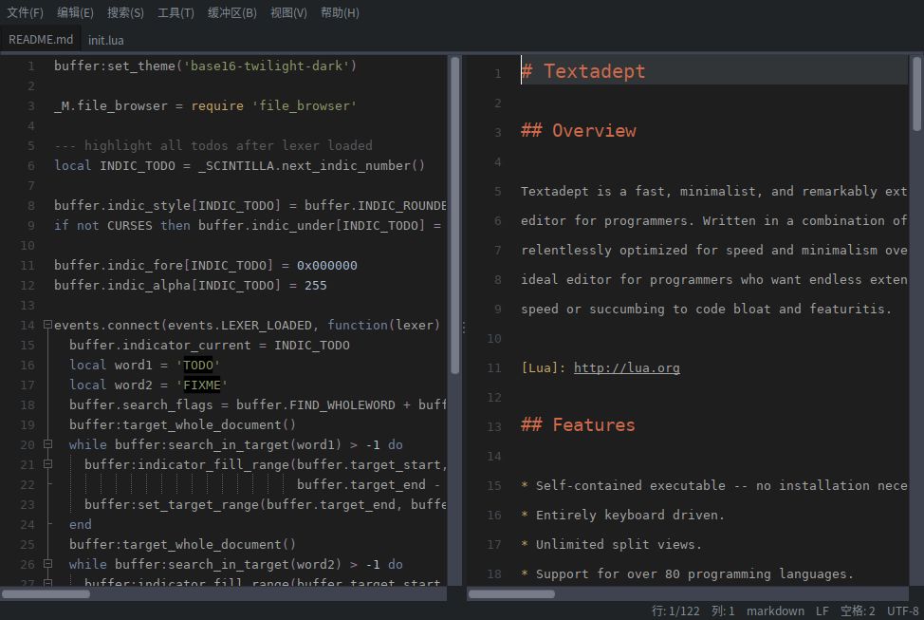Click 'speed or succumbing to code bloat' line
The height and width of the screenshot is (620, 924).
tap(706, 309)
